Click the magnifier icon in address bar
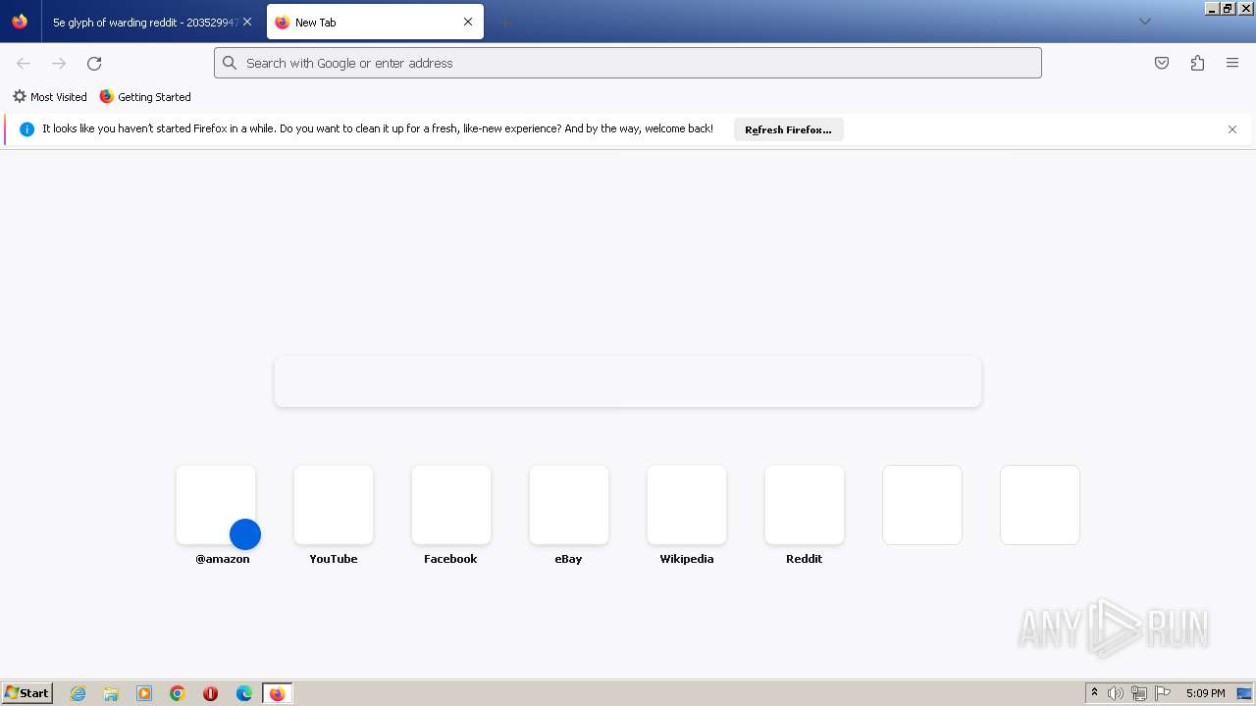The width and height of the screenshot is (1256, 706). tap(230, 63)
